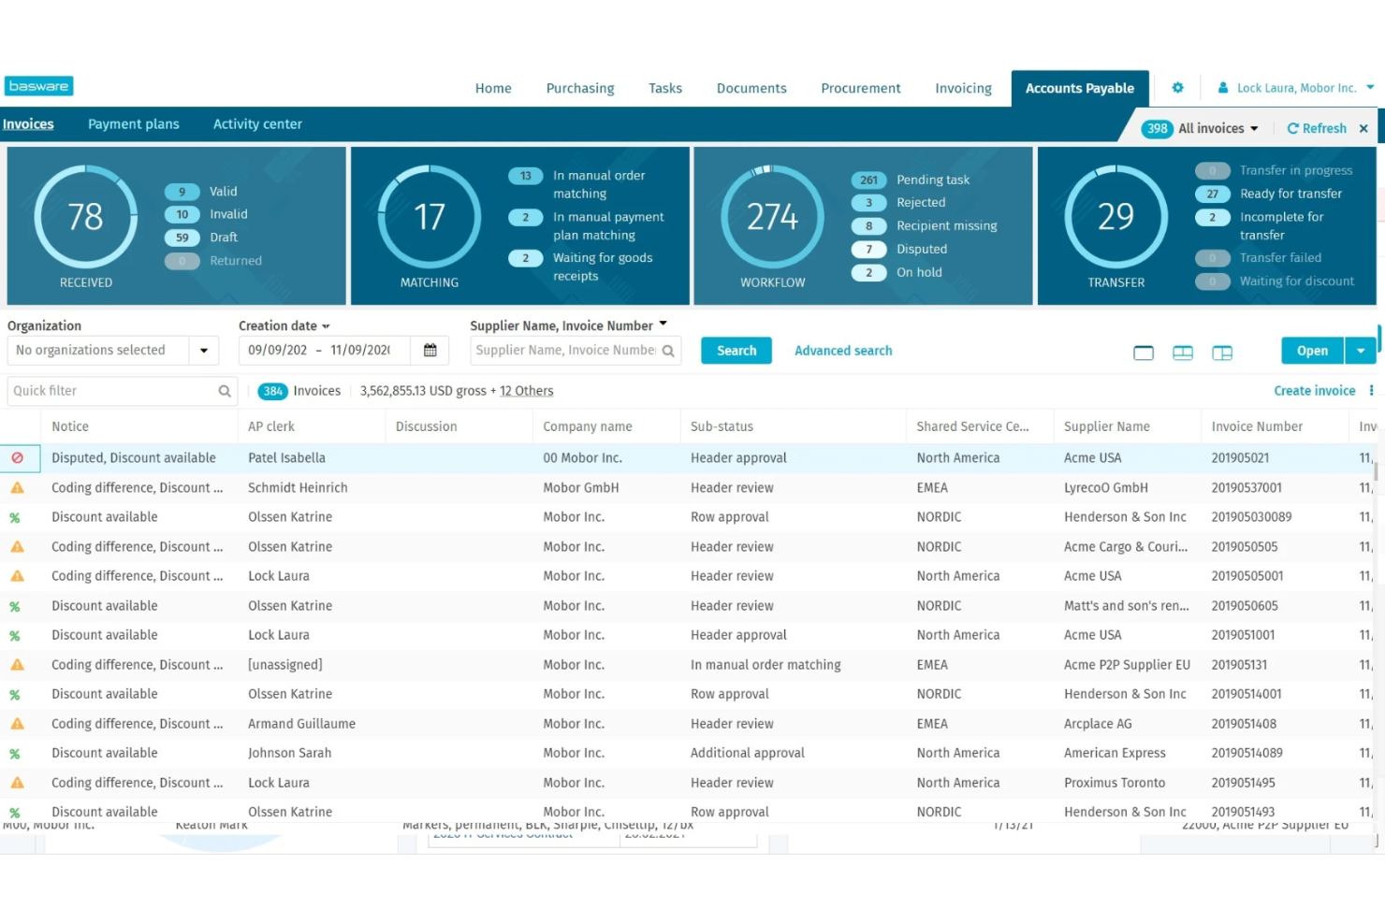Click the disputed icon on Acme USA invoice
The width and height of the screenshot is (1385, 923).
[x=17, y=457]
